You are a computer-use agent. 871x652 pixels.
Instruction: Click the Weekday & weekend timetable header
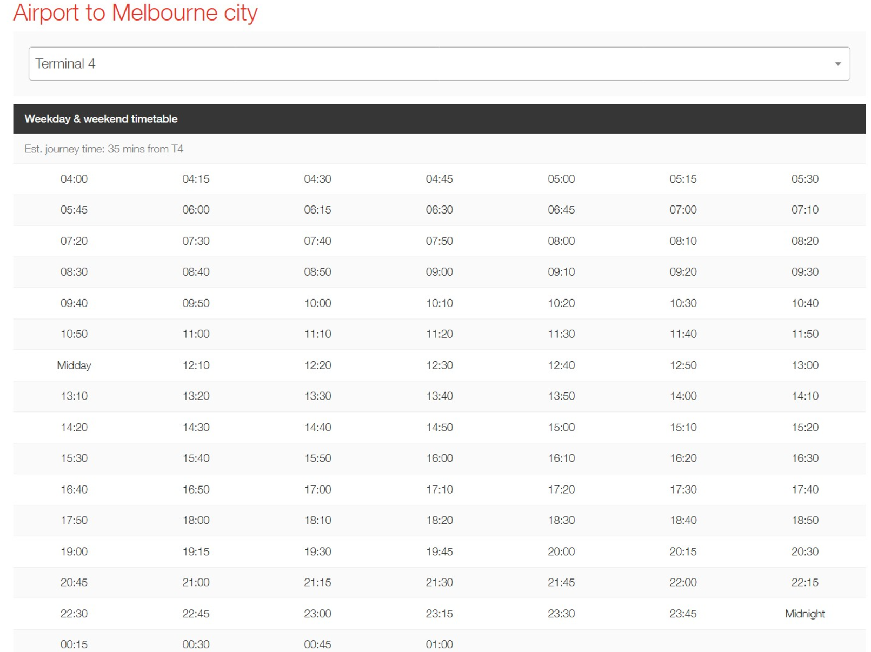tap(101, 119)
